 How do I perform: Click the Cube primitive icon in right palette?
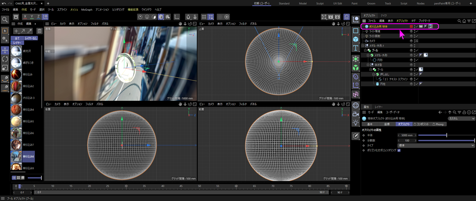coord(356,39)
